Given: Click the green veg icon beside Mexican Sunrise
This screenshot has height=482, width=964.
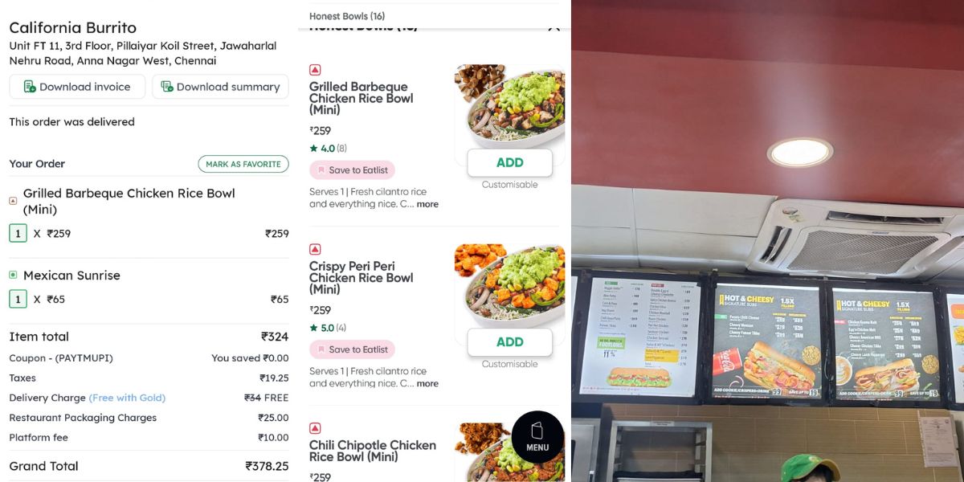Looking at the screenshot, I should click(x=13, y=275).
